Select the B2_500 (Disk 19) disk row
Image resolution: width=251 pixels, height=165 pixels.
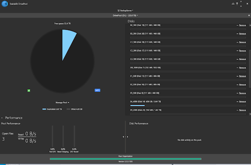coord(188,27)
